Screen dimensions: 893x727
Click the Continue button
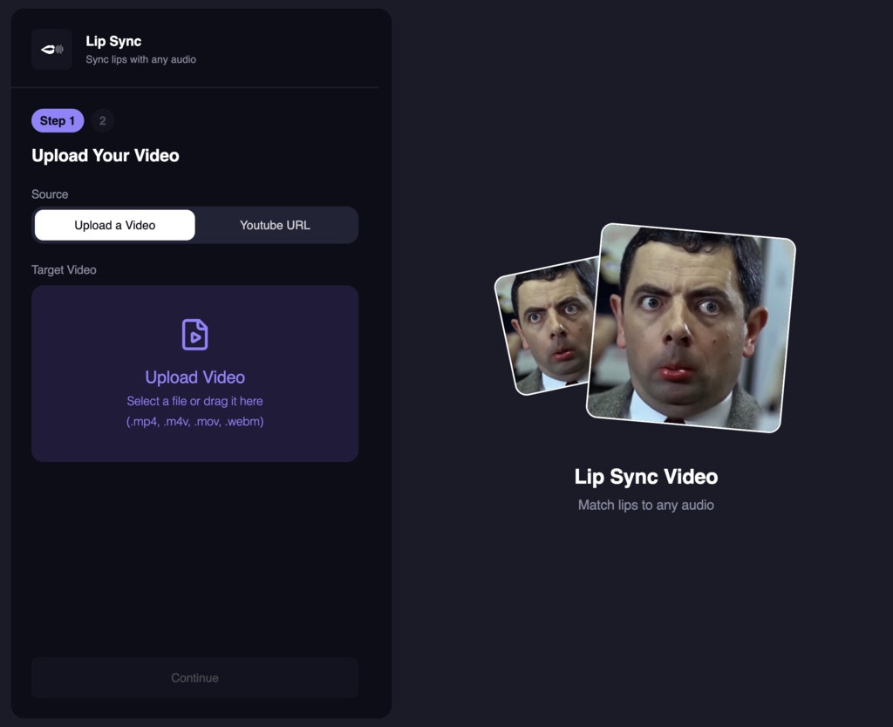coord(194,677)
